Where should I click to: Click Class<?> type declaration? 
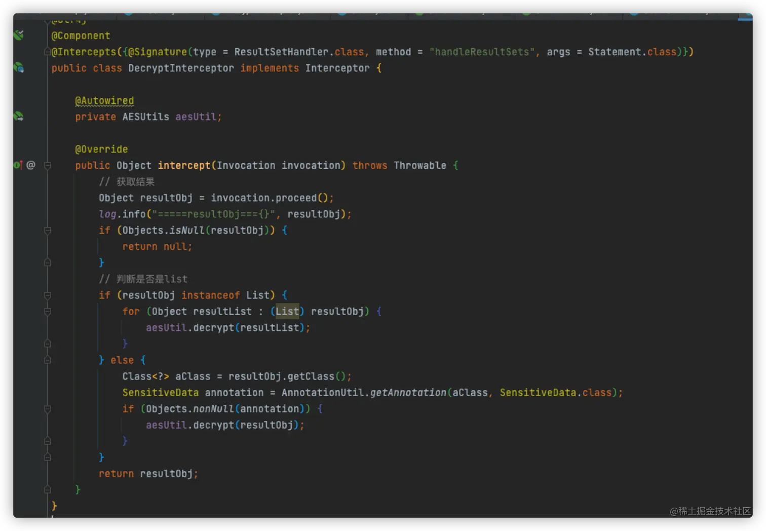coord(145,376)
